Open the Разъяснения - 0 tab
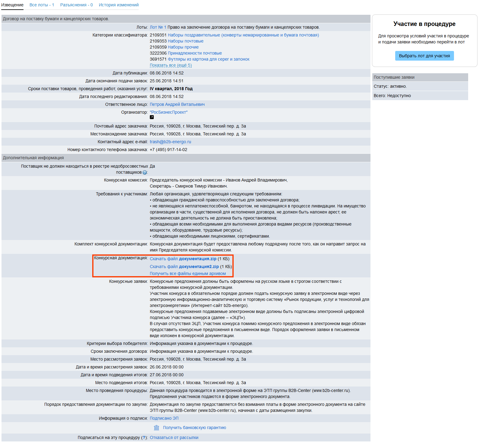Screen dimensions: 479x442 click(x=76, y=5)
